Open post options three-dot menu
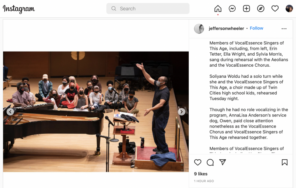This screenshot has width=296, height=188. pos(284,29)
